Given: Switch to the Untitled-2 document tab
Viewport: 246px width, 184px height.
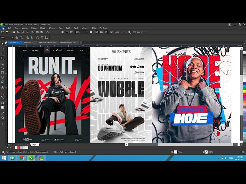Looking at the screenshot, I should [28, 43].
